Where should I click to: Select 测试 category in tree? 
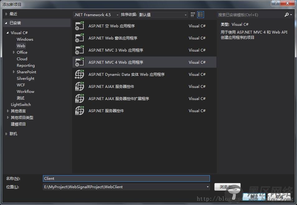[x=21, y=98]
